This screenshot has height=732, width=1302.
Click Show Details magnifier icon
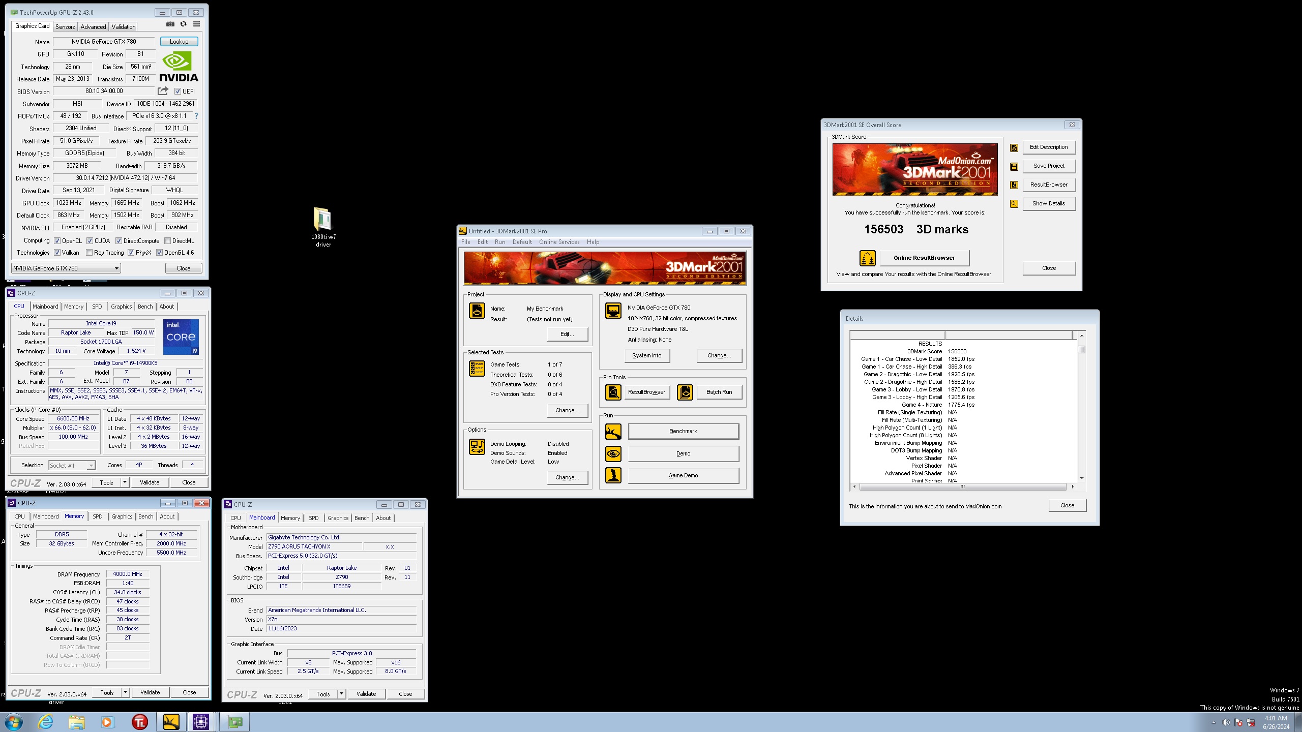pos(1014,204)
